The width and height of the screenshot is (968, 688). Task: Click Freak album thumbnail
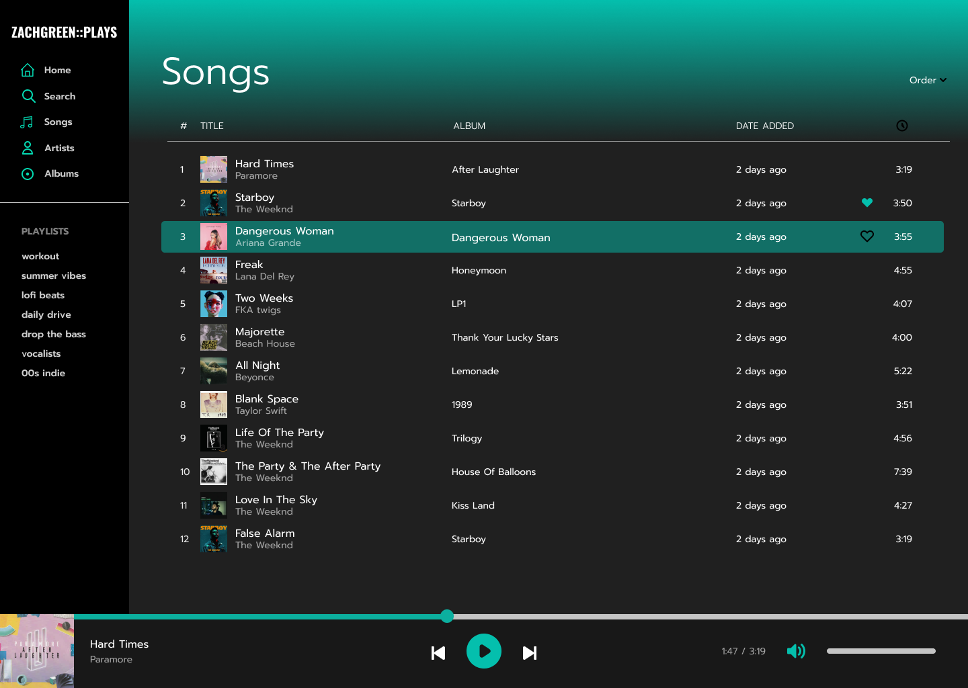coord(214,270)
